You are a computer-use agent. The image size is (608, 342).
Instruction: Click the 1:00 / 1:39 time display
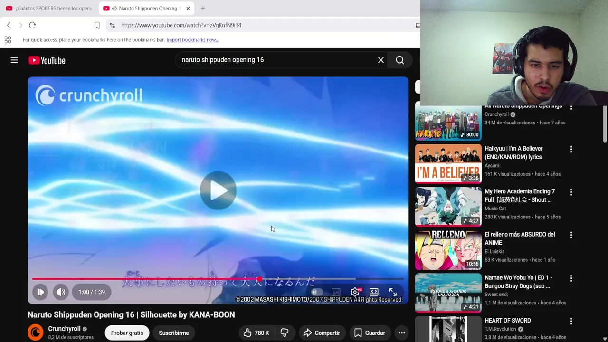(x=92, y=292)
